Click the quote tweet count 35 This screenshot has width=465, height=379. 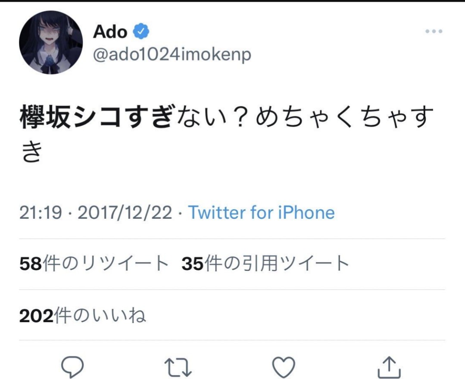click(x=192, y=264)
